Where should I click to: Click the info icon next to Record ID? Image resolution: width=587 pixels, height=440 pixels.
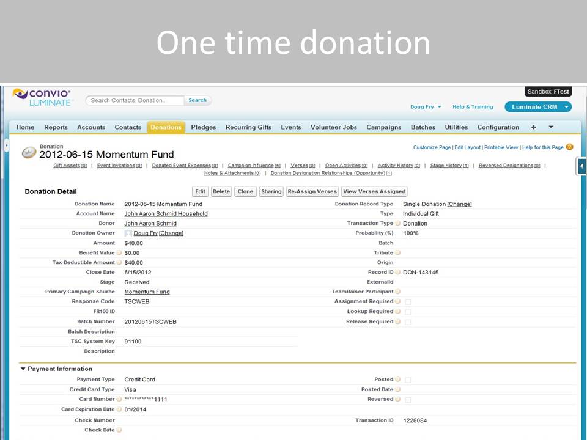pos(398,273)
